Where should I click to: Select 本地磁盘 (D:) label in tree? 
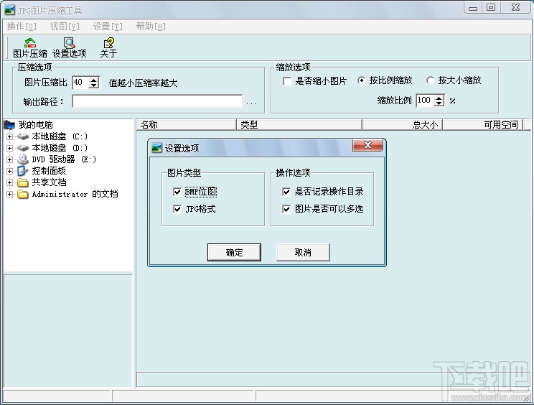click(x=60, y=148)
